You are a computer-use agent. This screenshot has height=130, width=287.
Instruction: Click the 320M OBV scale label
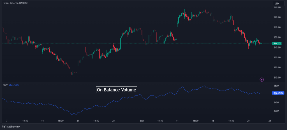click(276, 111)
